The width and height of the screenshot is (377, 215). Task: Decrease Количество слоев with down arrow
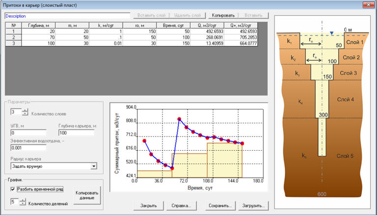pyautogui.click(x=26, y=114)
